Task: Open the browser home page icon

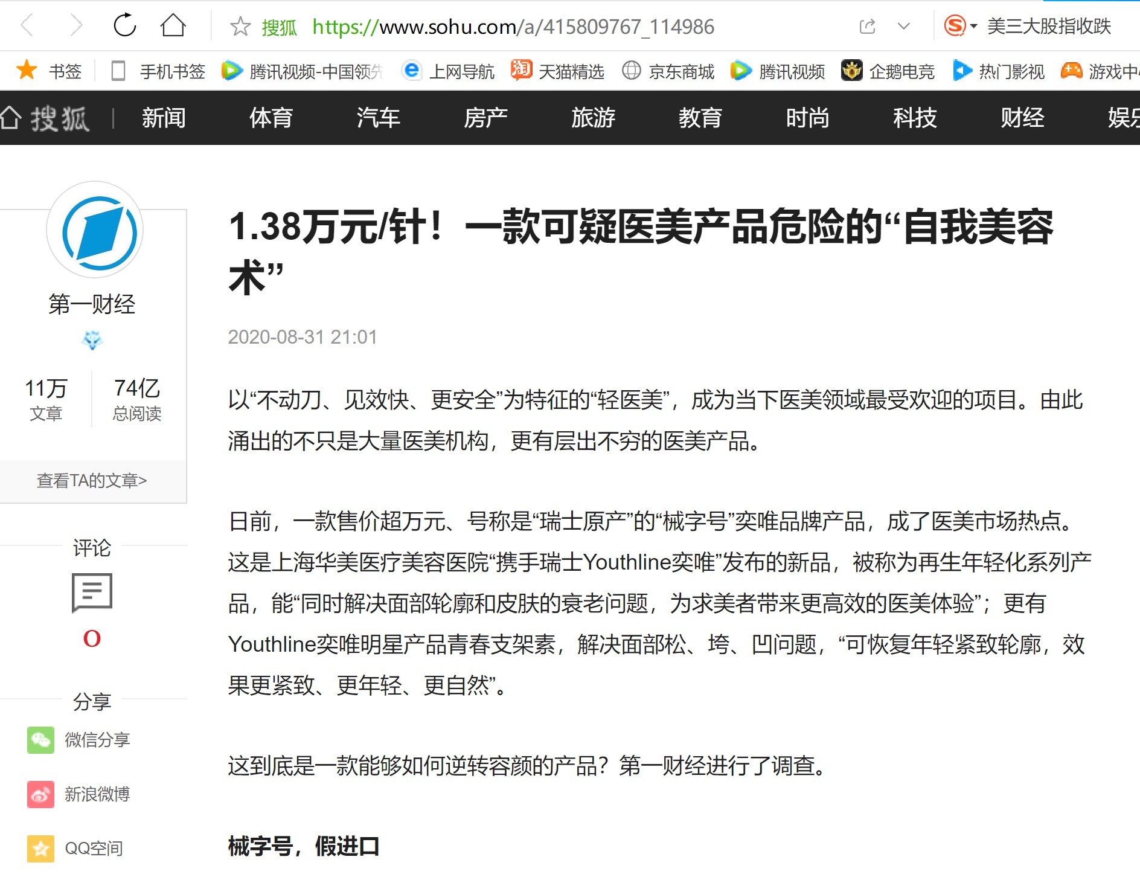Action: coord(173,25)
